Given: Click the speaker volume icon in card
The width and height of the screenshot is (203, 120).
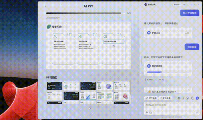Looking at the screenshot, I should click(x=149, y=66).
